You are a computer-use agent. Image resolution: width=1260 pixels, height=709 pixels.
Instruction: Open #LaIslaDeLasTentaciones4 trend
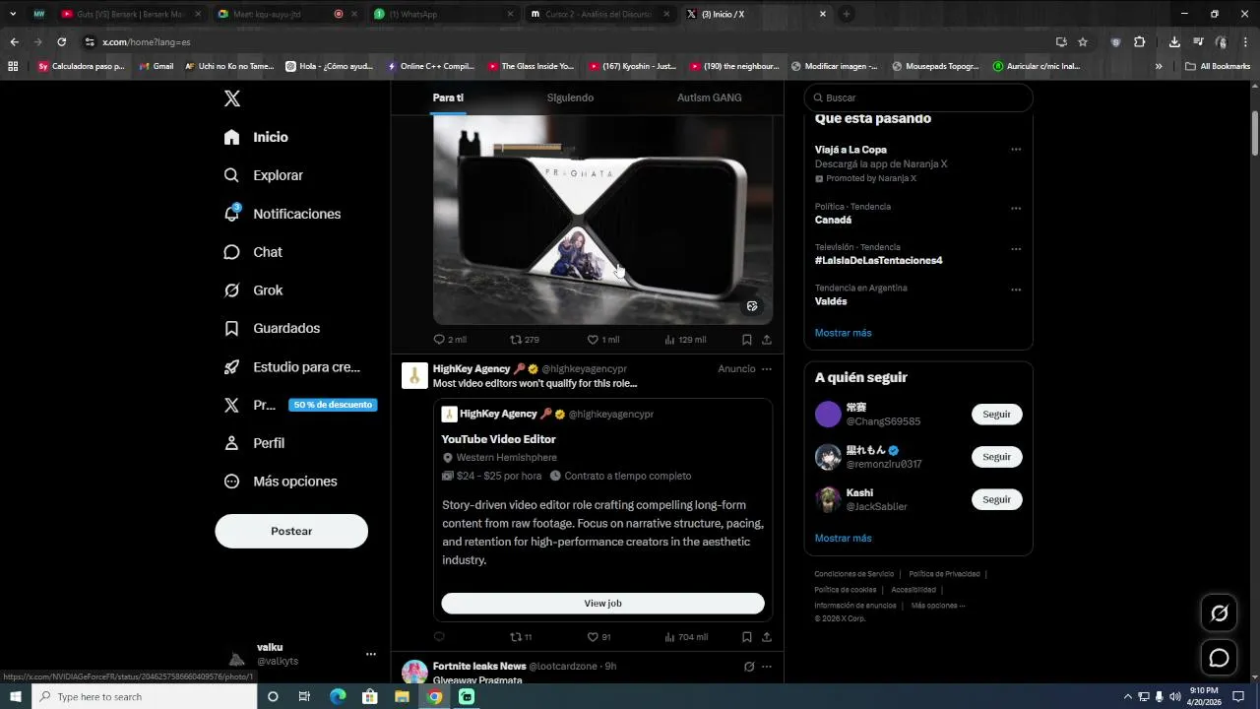click(878, 261)
